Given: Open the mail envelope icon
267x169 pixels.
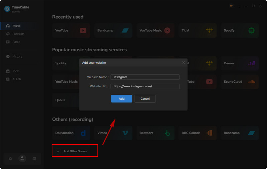Looking at the screenshot, I should tap(34, 159).
